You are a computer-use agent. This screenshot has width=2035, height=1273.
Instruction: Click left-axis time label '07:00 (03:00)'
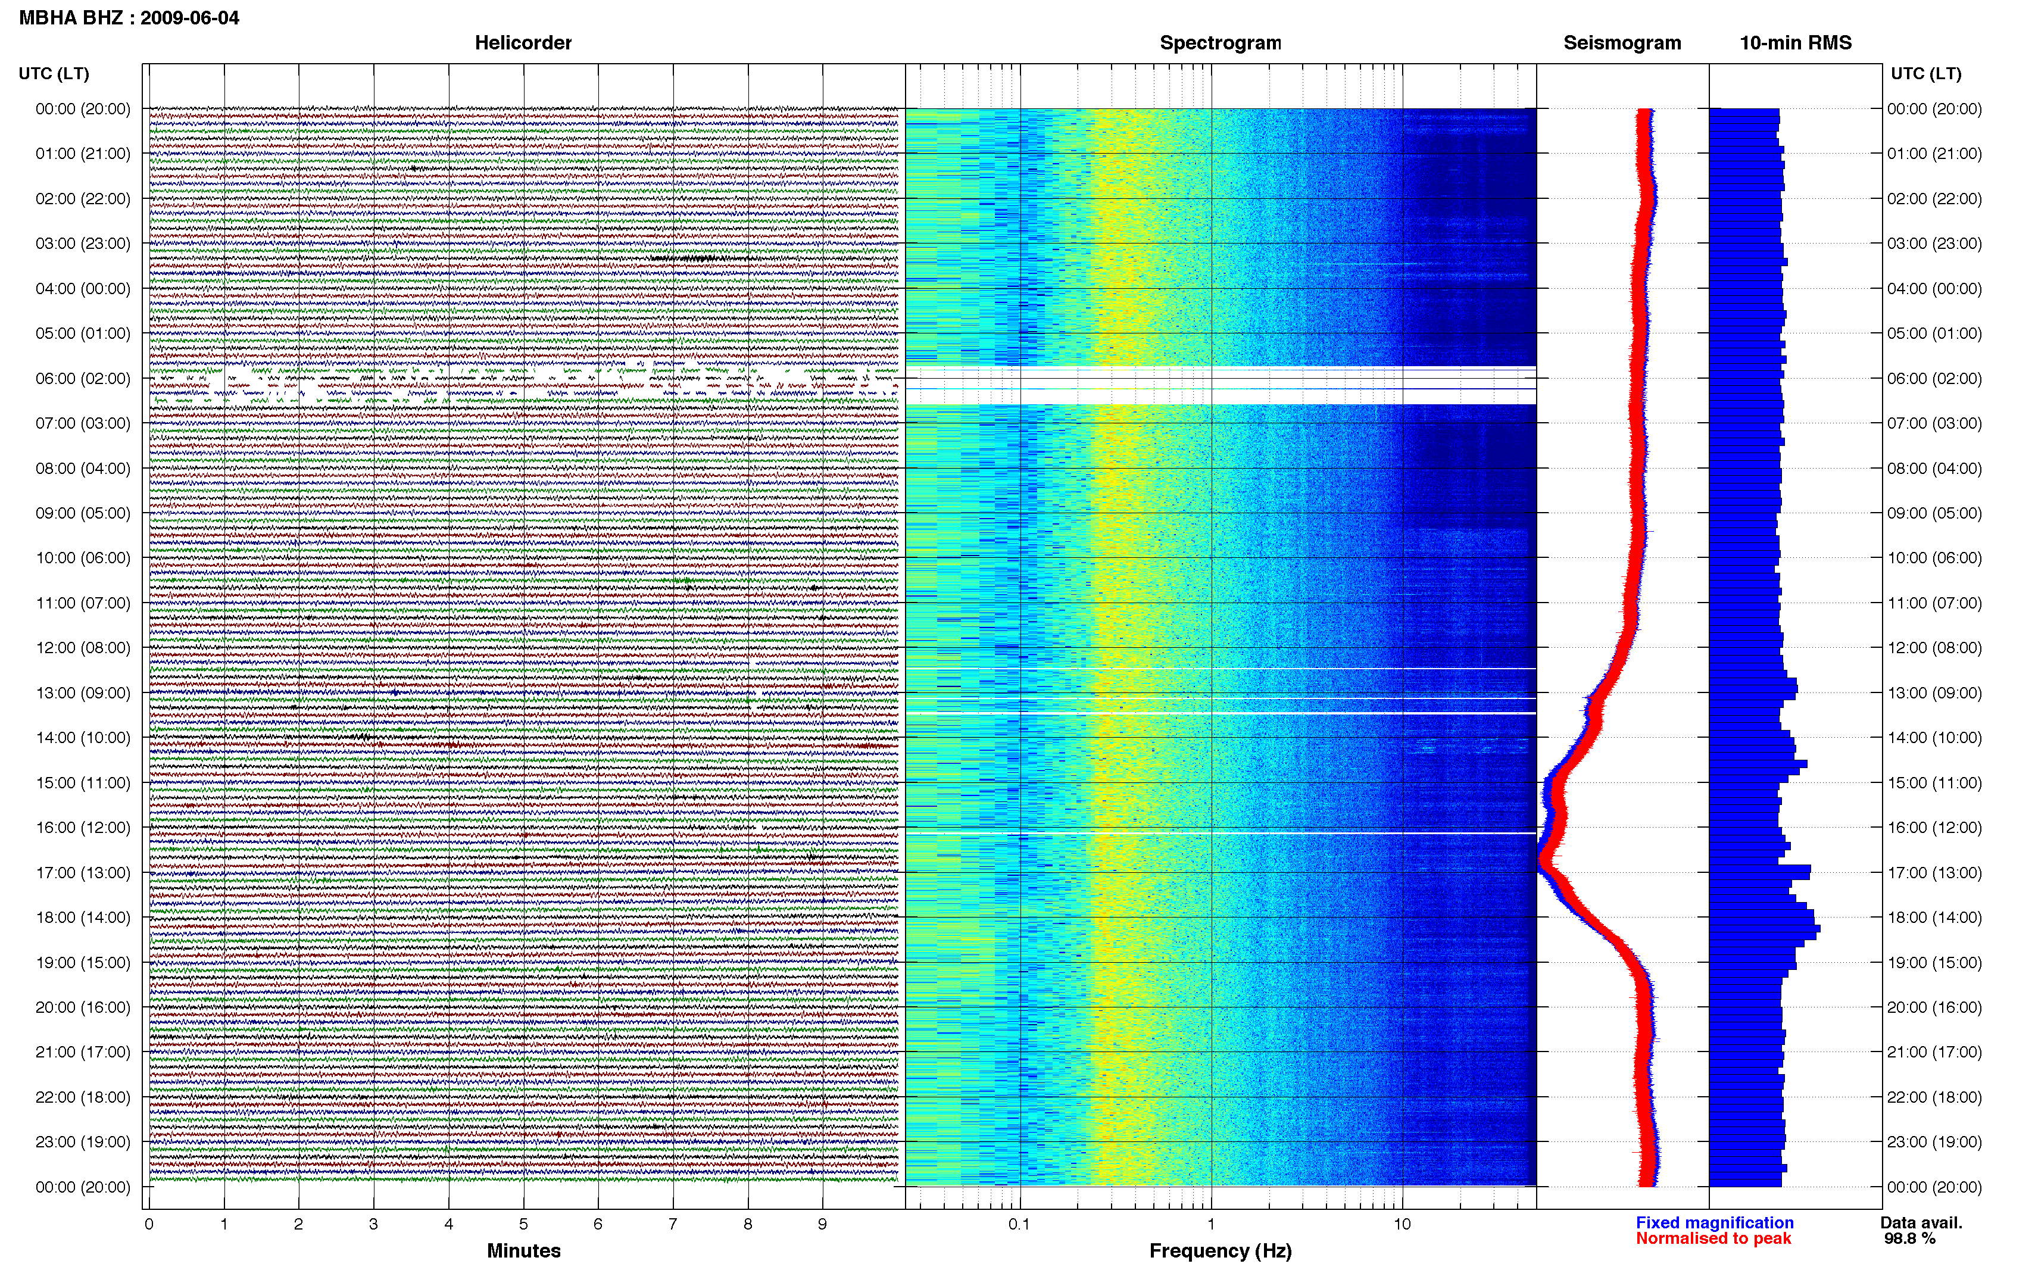point(83,423)
